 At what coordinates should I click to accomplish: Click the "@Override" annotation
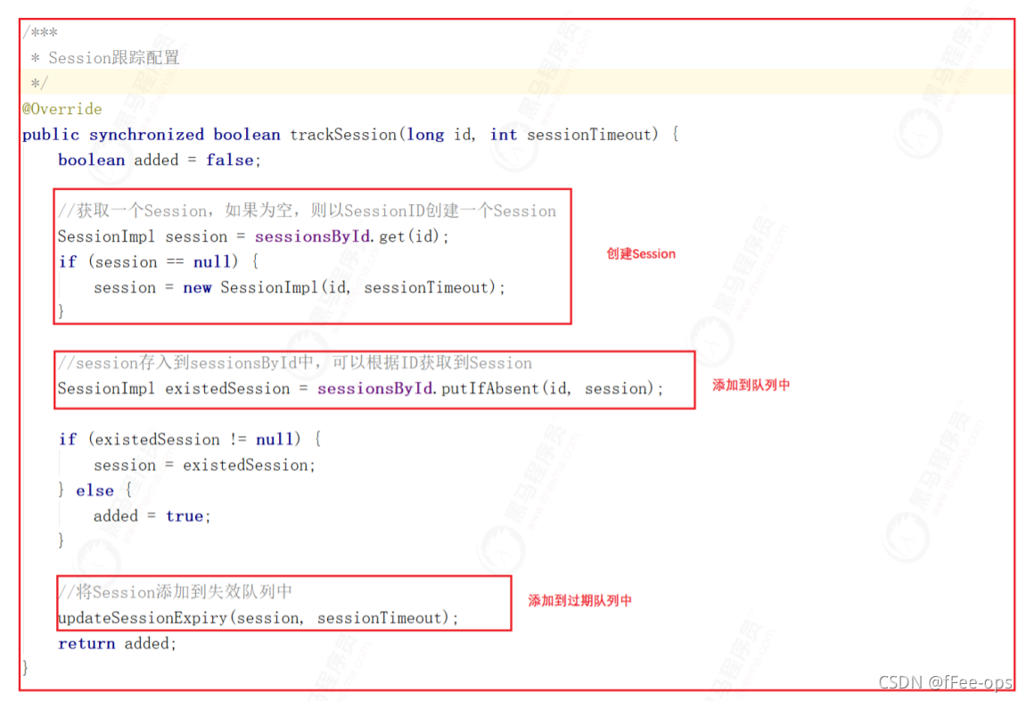click(62, 109)
